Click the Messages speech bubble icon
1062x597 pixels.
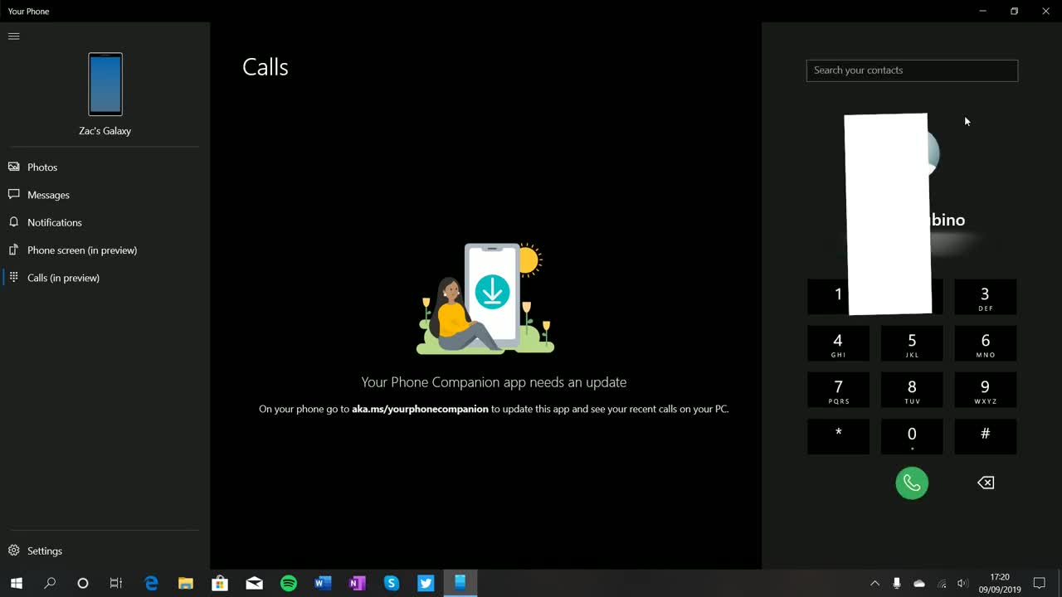(x=13, y=194)
